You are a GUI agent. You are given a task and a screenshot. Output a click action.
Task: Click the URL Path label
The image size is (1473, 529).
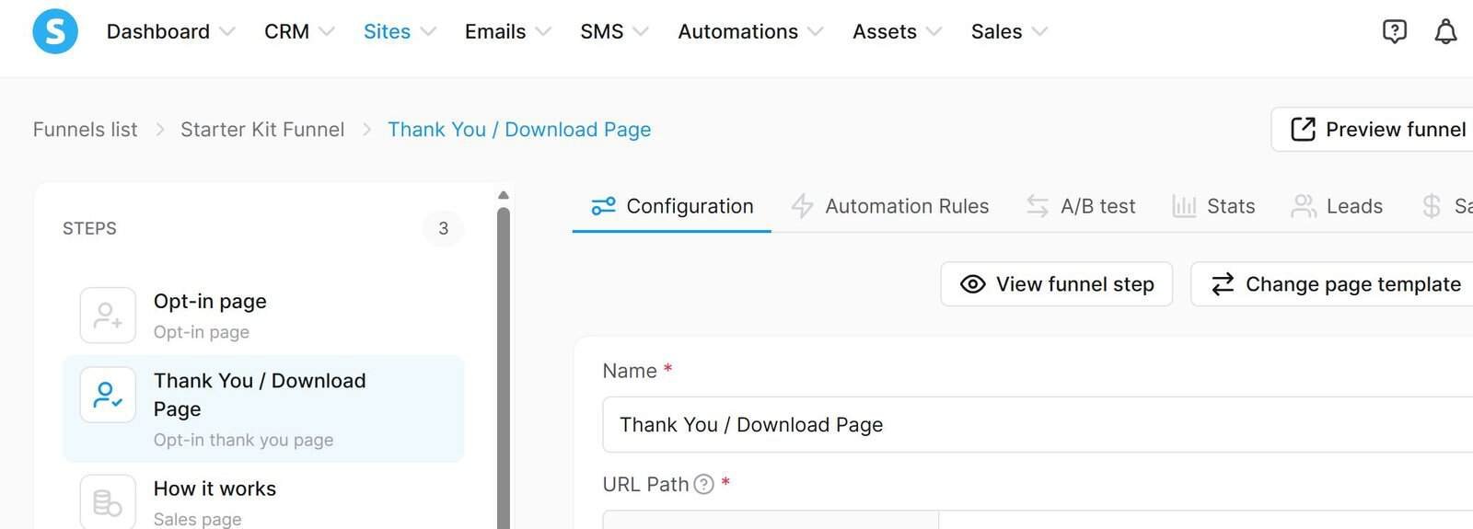coord(645,484)
